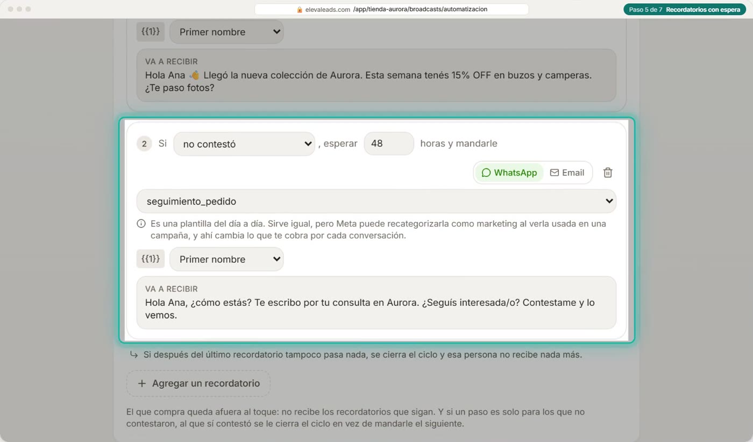
Task: Click the info icon beside the plantilla note
Action: 141,223
